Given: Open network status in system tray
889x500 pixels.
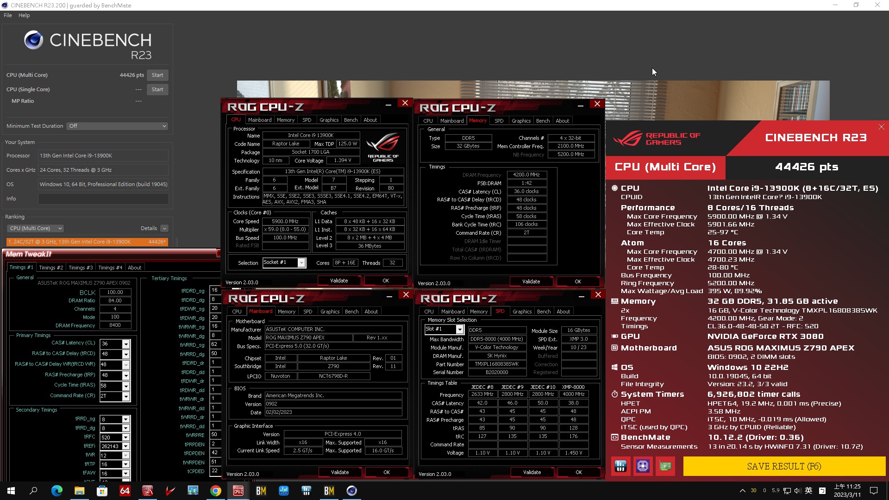Looking at the screenshot, I should (787, 491).
